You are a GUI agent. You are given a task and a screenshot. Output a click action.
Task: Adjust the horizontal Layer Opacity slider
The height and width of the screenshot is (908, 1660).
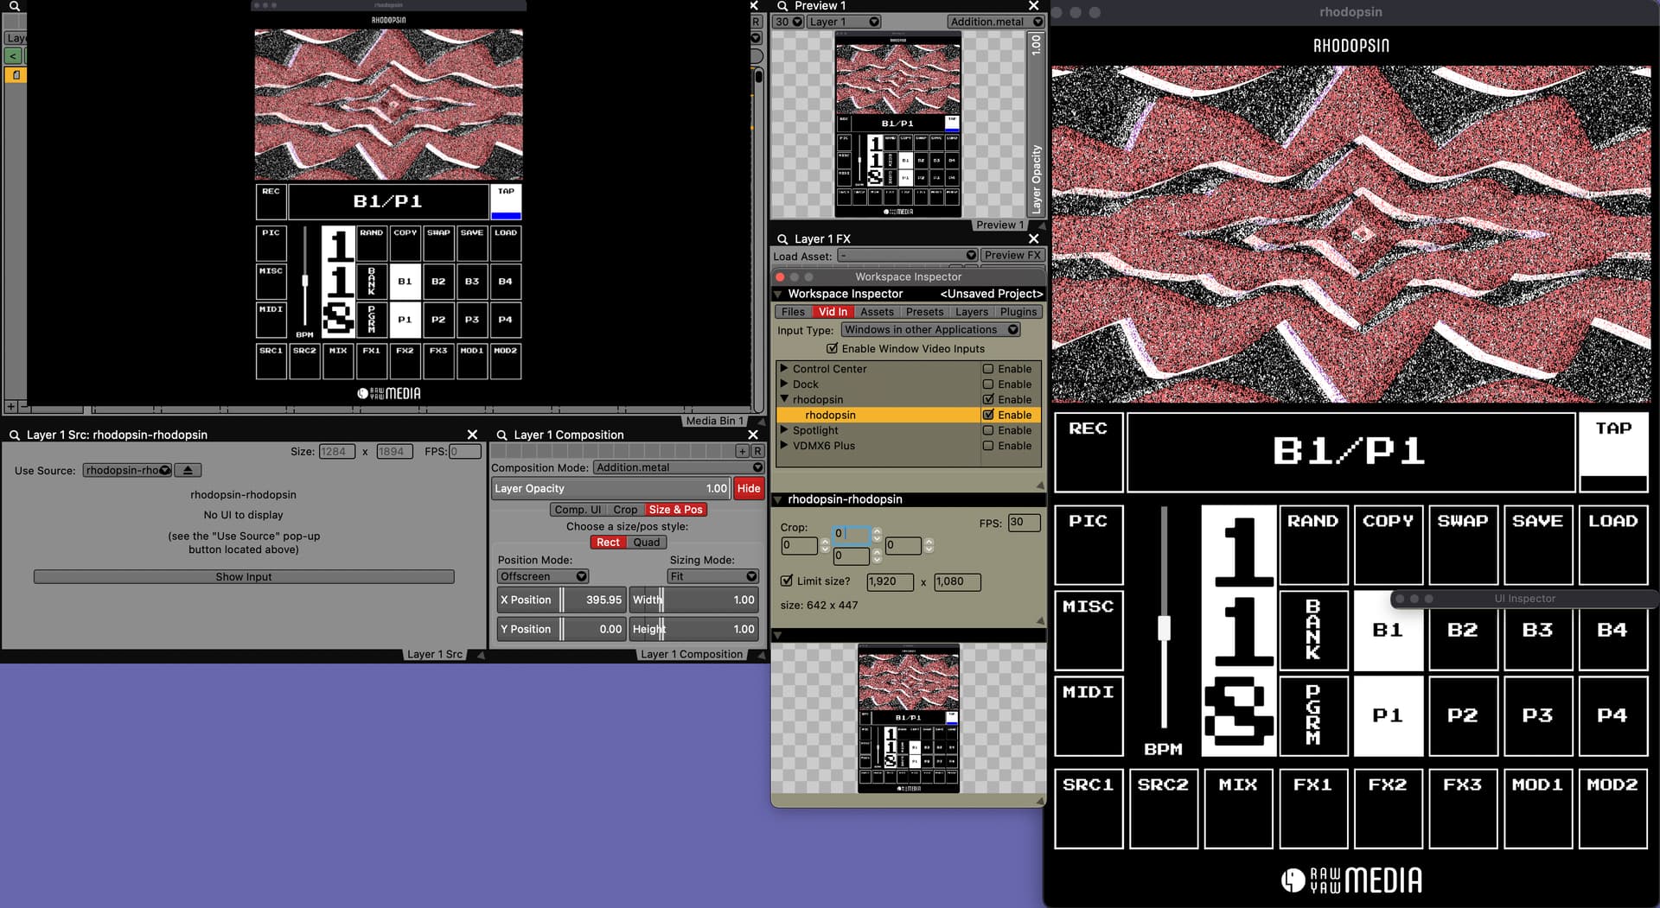(x=610, y=489)
